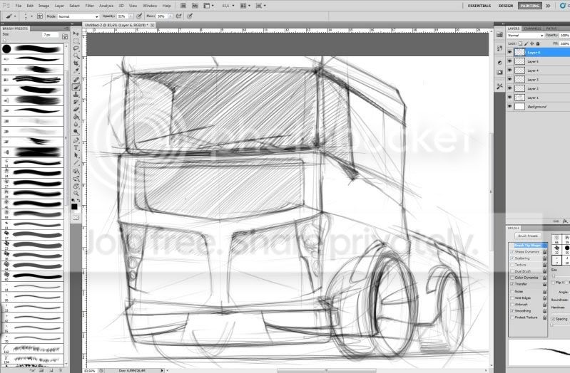This screenshot has width=570, height=373.
Task: Hide Layer 6 with its eye icon
Action: (x=509, y=52)
